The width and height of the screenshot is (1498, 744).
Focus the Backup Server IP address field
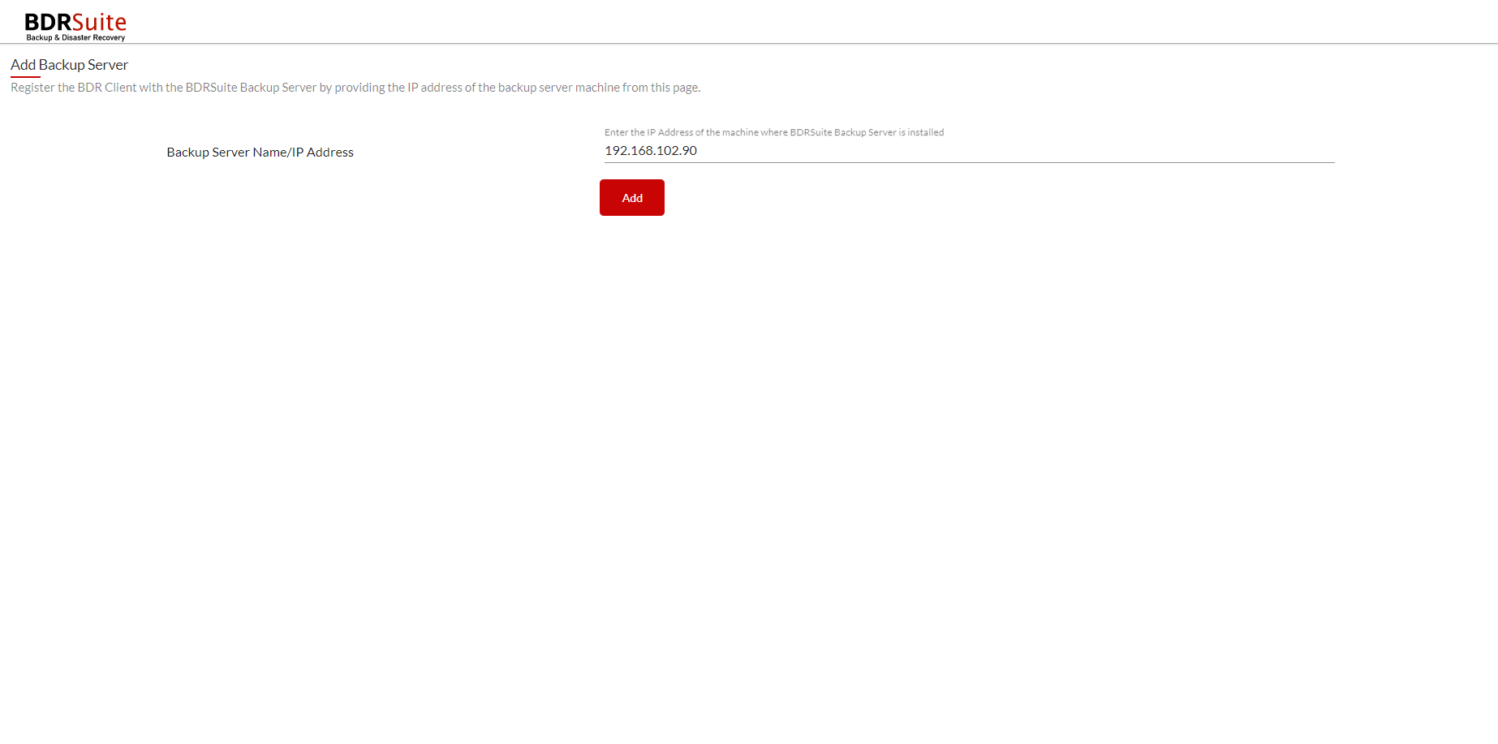969,151
